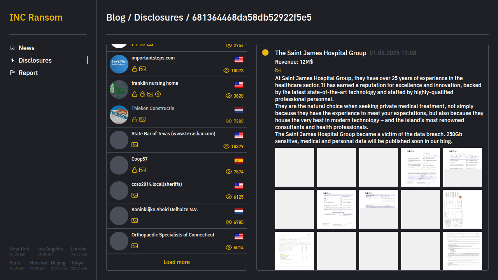Click the Tokyo clock in the sidebar
This screenshot has height=280, width=498.
pos(79,265)
